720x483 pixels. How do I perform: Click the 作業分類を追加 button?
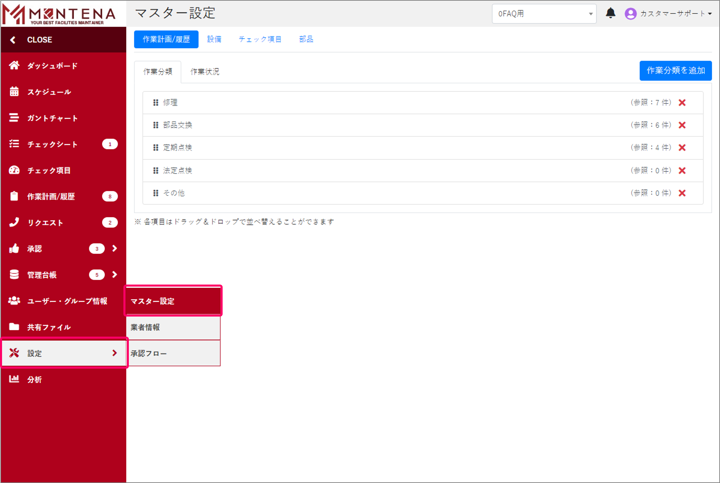click(x=675, y=70)
